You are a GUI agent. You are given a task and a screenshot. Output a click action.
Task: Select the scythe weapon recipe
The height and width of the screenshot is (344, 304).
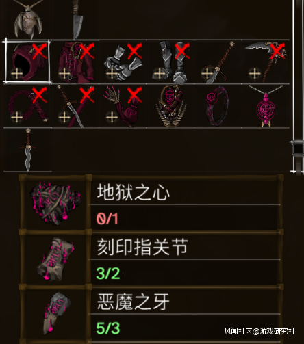point(265,62)
